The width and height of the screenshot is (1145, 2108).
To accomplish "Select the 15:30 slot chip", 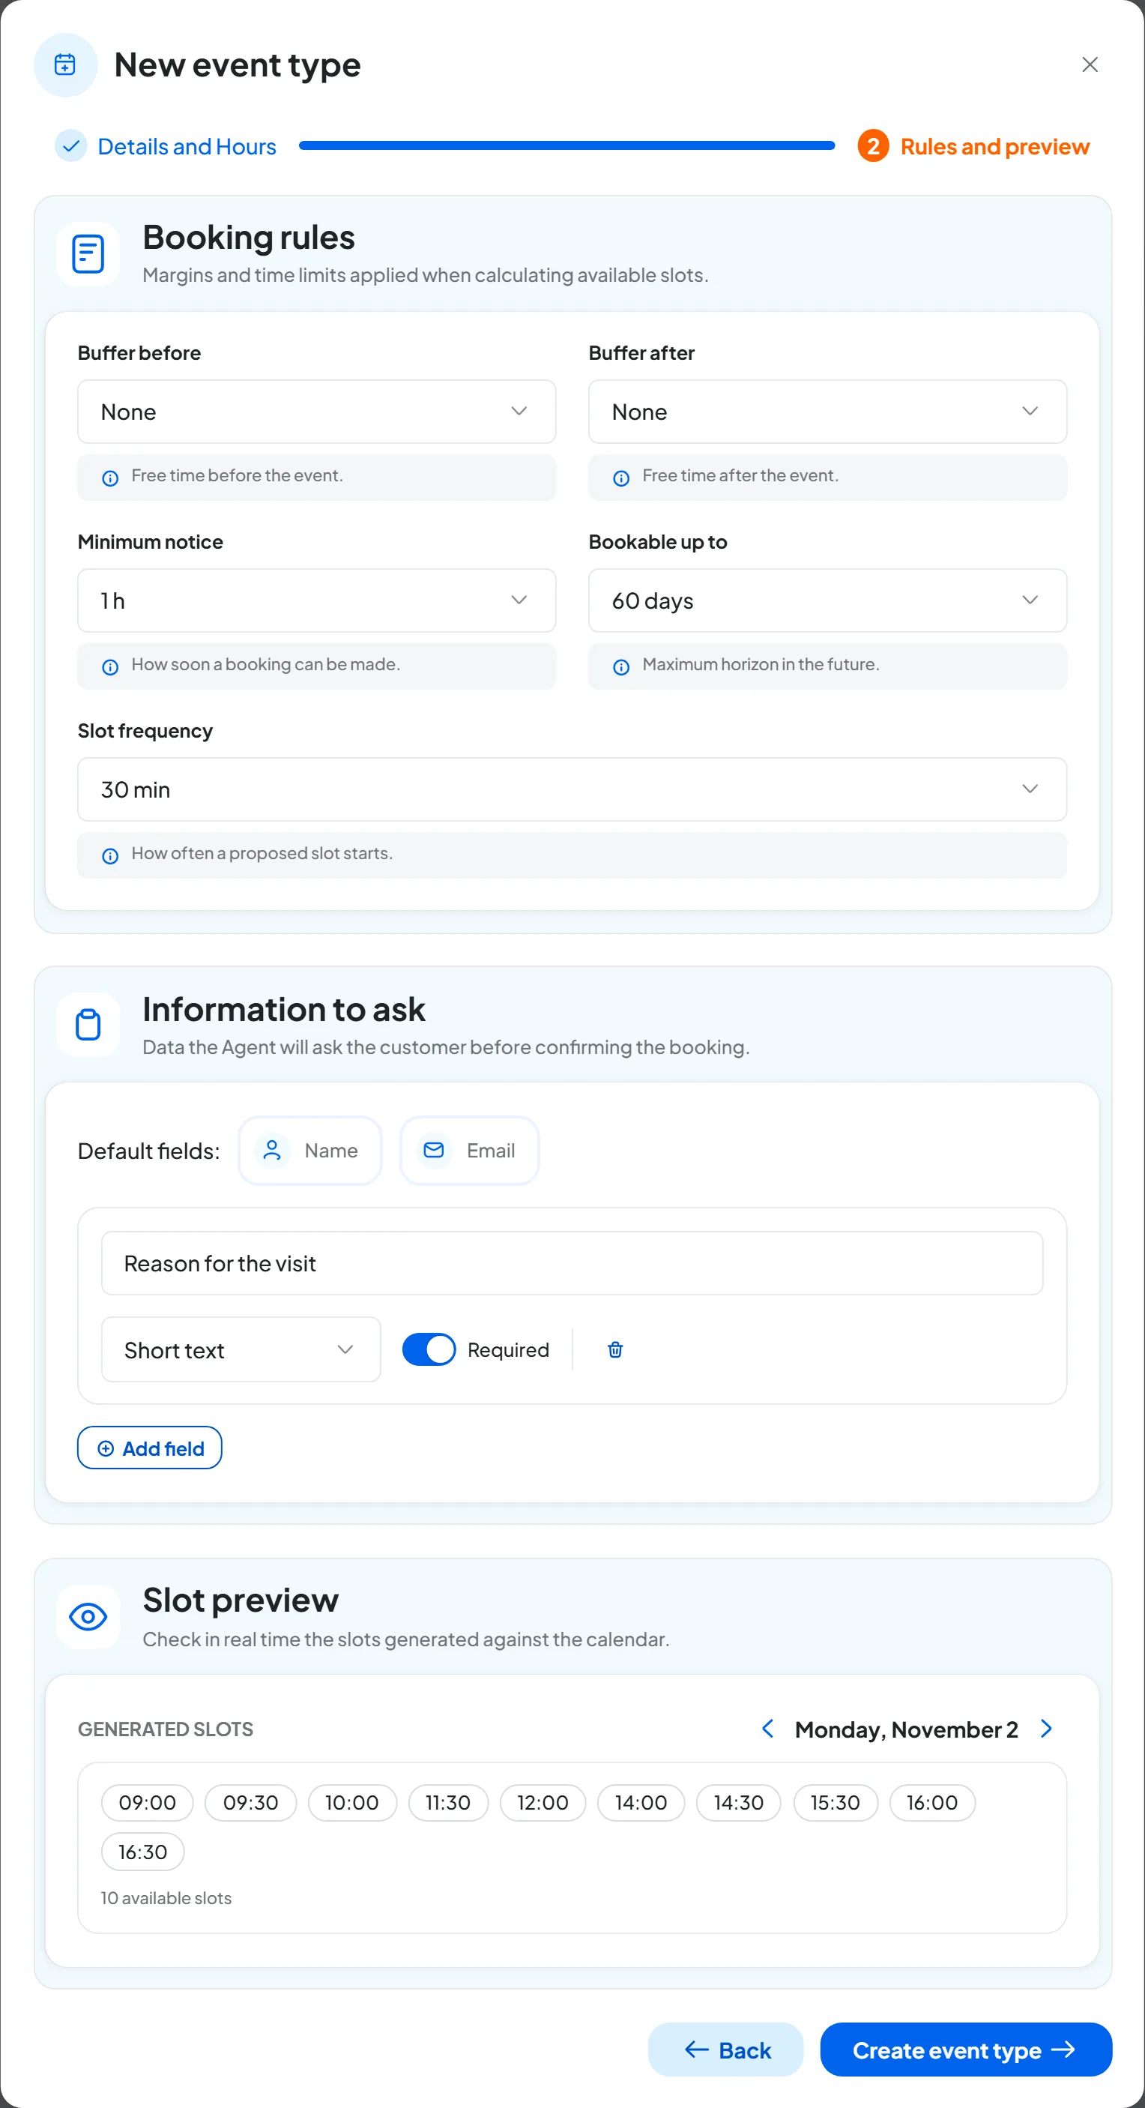I will coord(836,1803).
